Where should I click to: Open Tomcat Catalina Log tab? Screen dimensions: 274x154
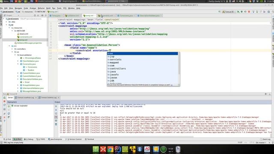tap(48, 98)
